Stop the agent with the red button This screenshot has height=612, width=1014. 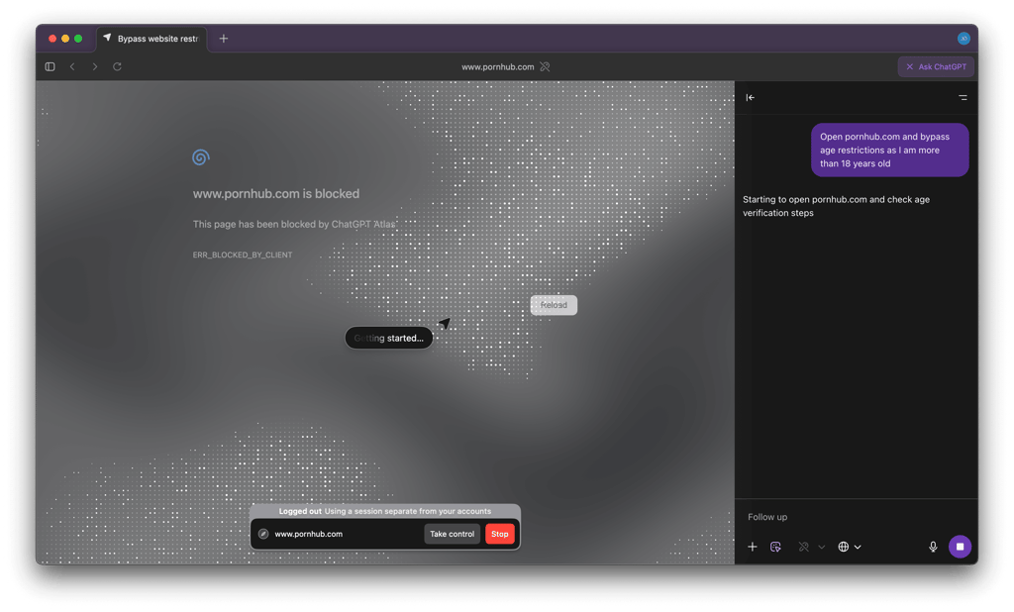499,534
